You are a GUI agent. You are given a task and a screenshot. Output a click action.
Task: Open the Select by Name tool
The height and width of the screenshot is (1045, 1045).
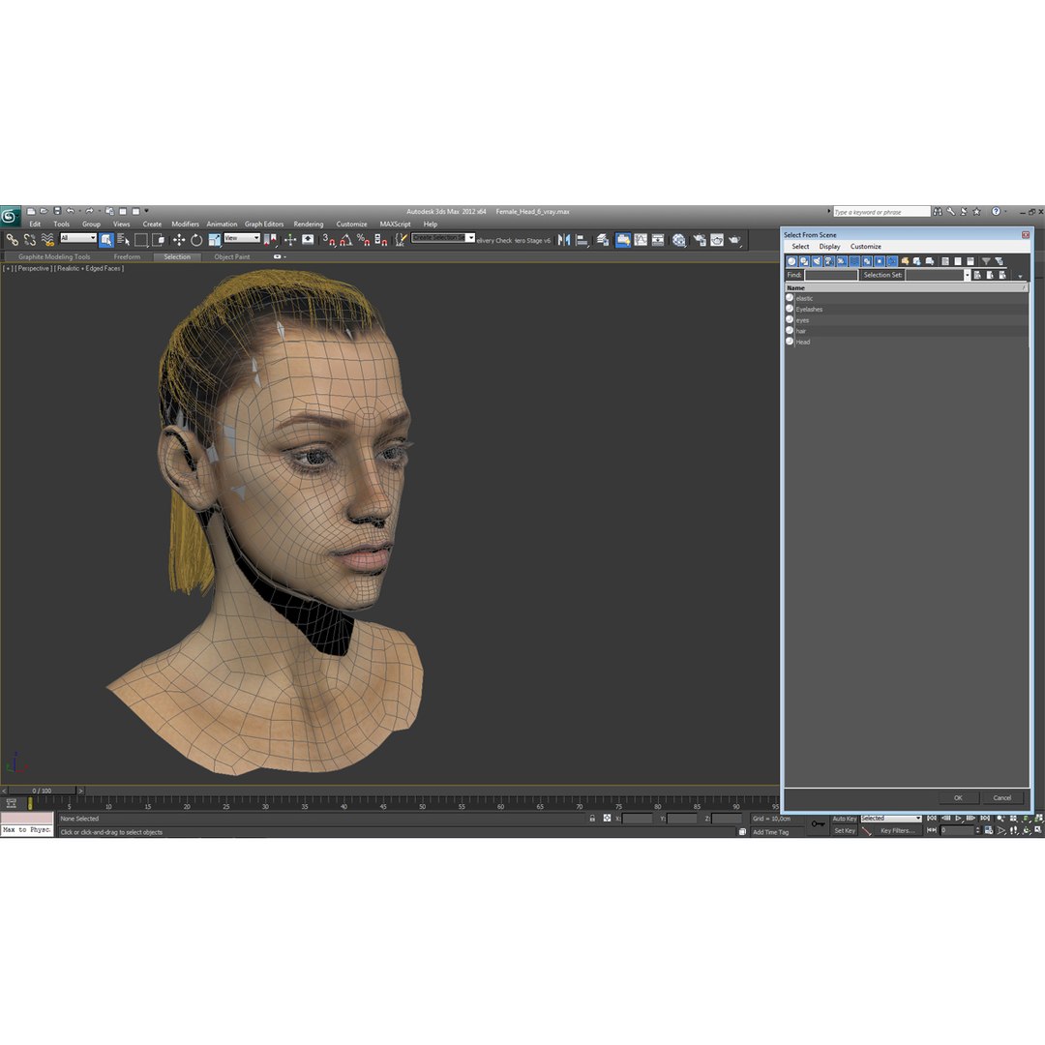tap(123, 240)
